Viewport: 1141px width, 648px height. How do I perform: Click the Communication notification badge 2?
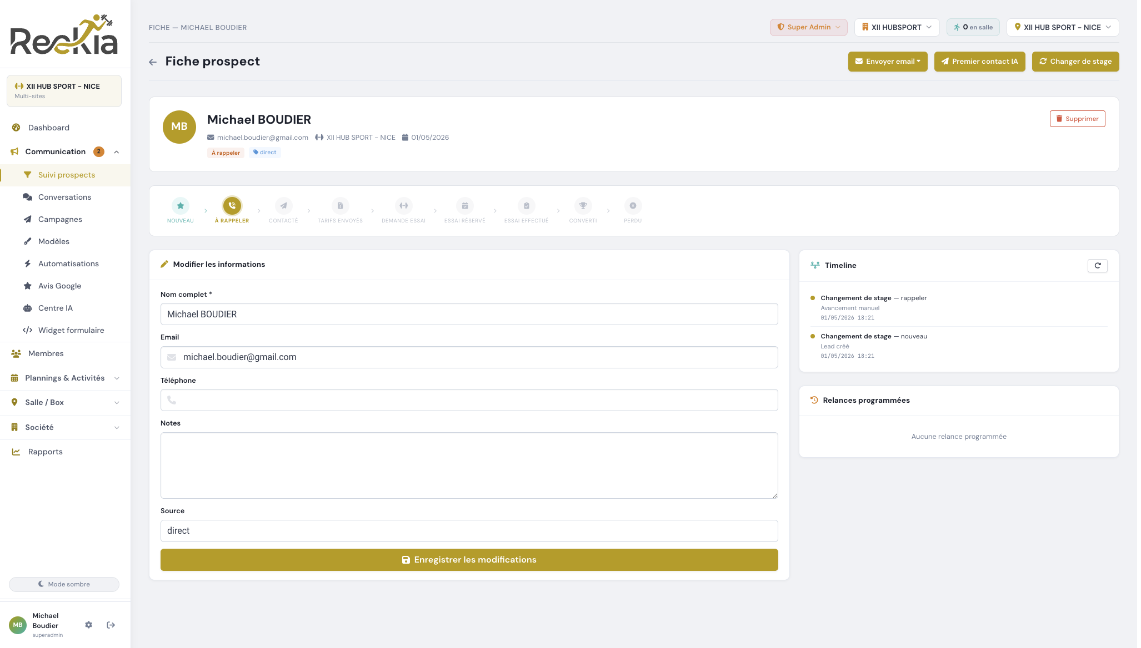pyautogui.click(x=99, y=151)
